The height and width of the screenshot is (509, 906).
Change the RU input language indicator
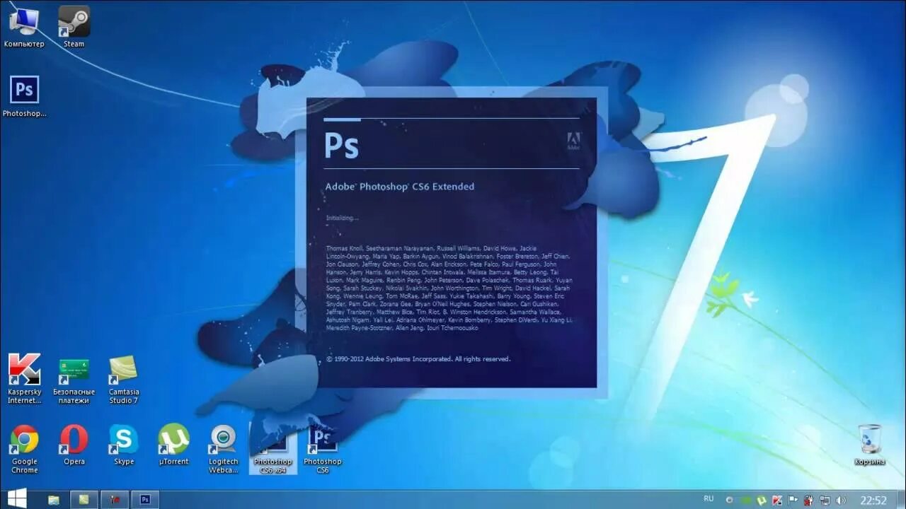click(x=709, y=499)
